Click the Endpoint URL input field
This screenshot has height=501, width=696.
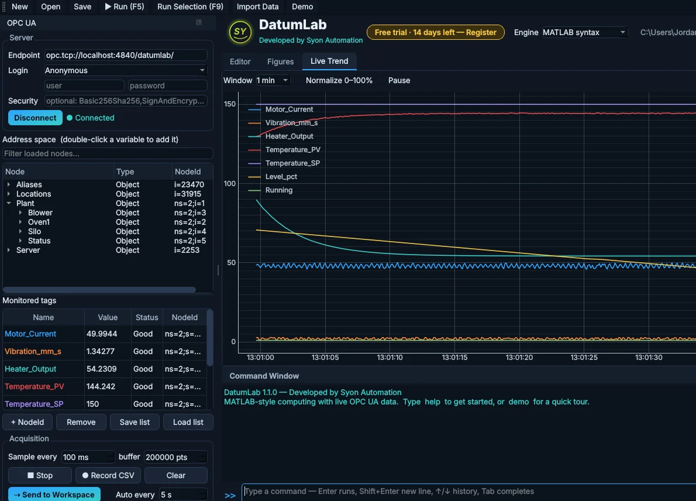pos(125,55)
